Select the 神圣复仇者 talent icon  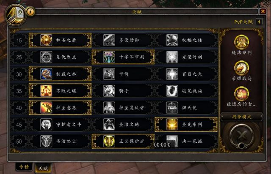[x=109, y=108]
